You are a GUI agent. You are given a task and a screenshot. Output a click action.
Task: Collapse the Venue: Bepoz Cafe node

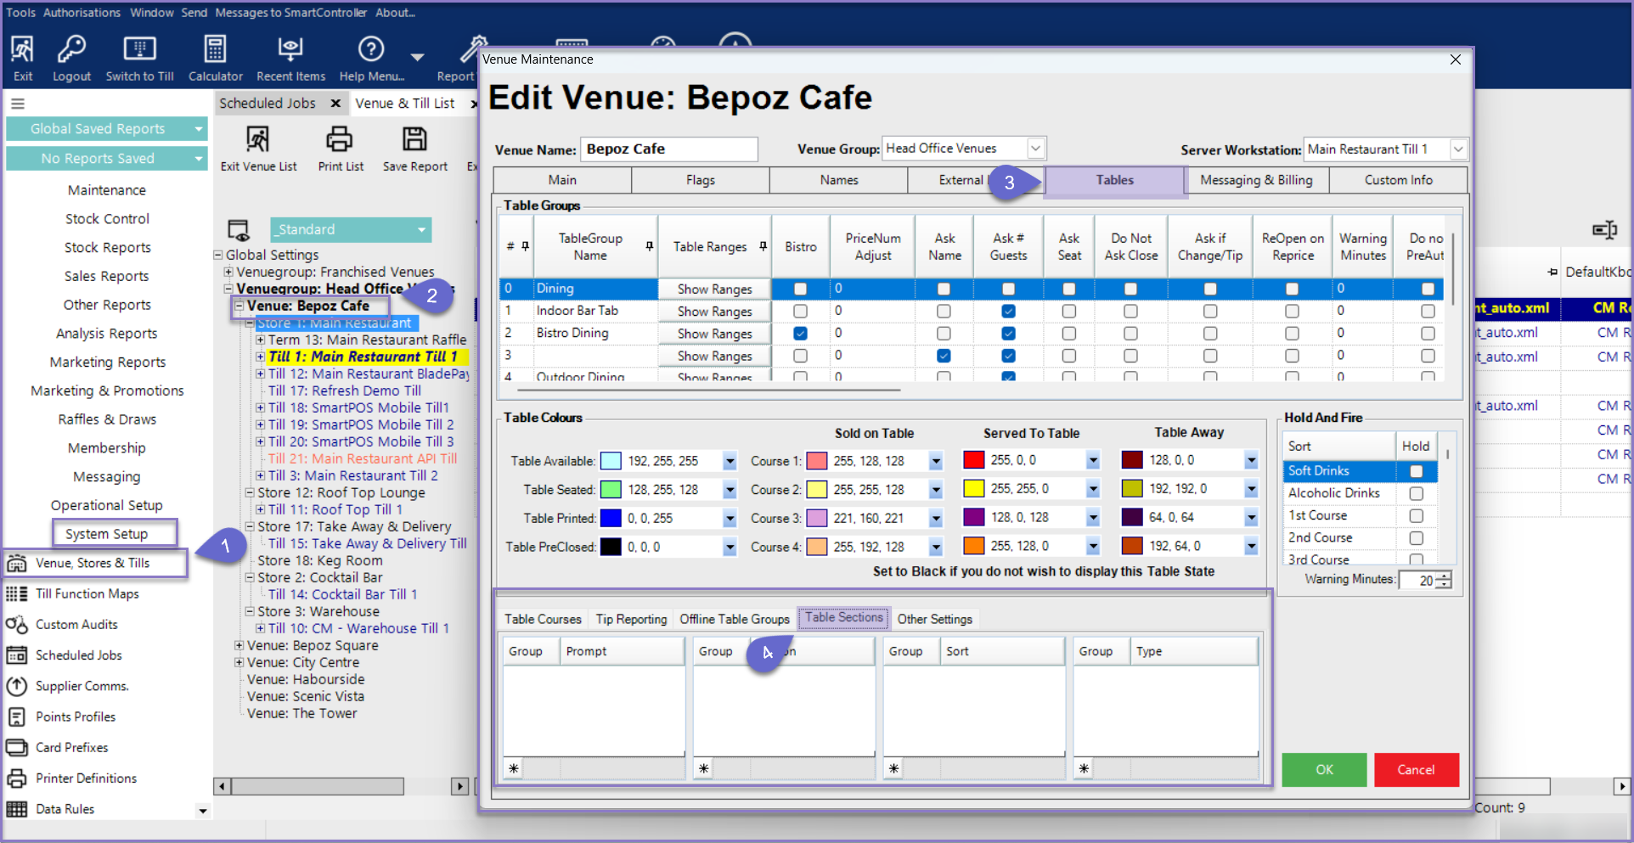click(x=239, y=306)
